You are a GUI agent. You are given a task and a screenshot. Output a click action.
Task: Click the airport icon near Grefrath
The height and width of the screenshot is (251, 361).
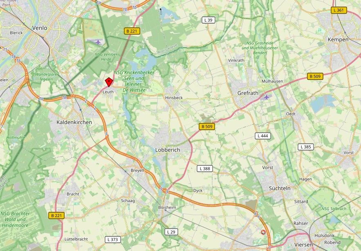click(267, 97)
